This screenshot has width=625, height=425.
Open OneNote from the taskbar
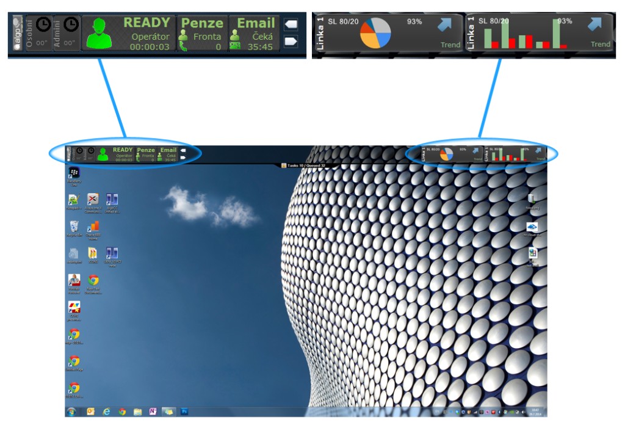[153, 412]
